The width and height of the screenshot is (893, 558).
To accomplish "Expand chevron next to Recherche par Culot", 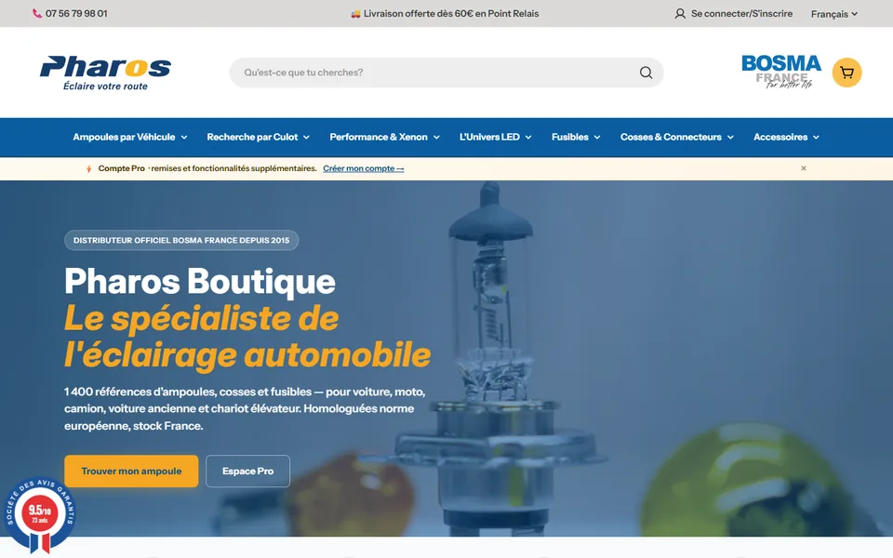I will click(x=306, y=138).
